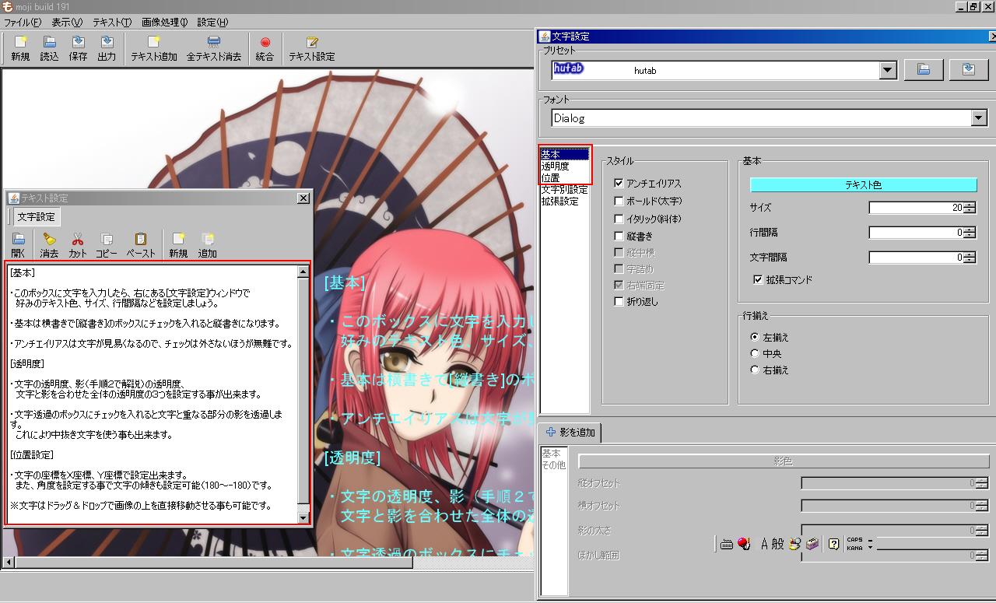Click the IME help question mark icon
This screenshot has width=996, height=603.
(x=833, y=544)
